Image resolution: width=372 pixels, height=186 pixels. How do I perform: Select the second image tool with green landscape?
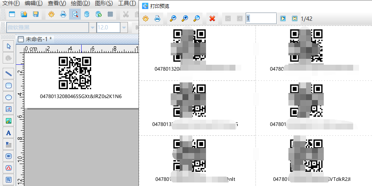click(9, 121)
